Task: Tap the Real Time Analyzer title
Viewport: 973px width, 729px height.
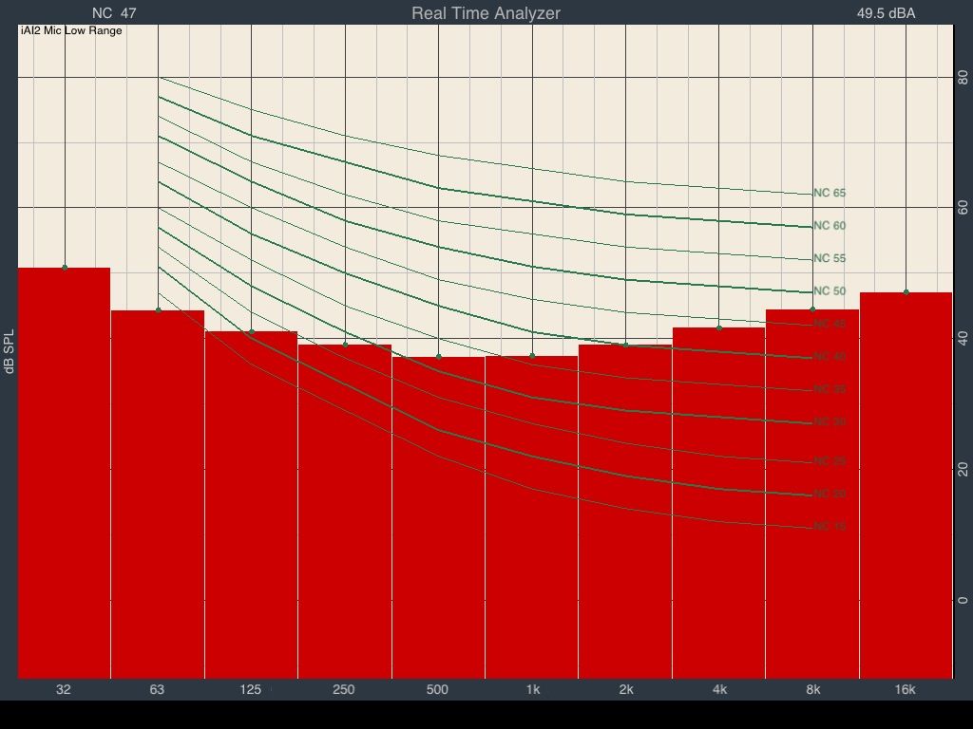Action: tap(486, 13)
